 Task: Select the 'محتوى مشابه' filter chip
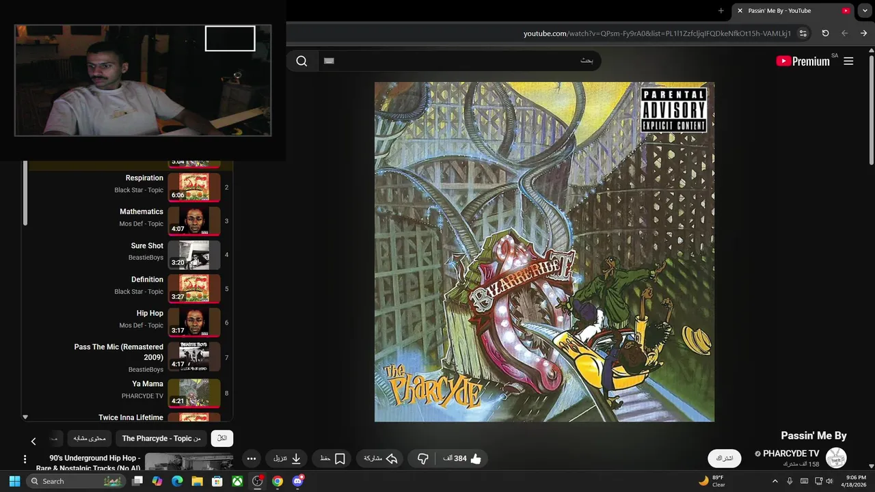point(90,439)
